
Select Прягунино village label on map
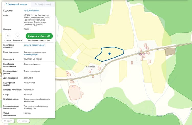(142, 54)
